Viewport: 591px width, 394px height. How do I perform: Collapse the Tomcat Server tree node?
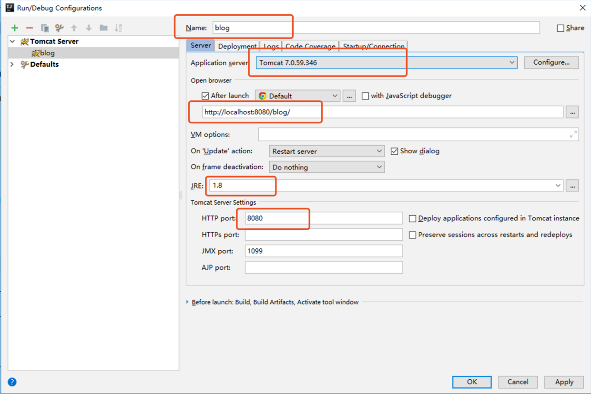tap(12, 41)
